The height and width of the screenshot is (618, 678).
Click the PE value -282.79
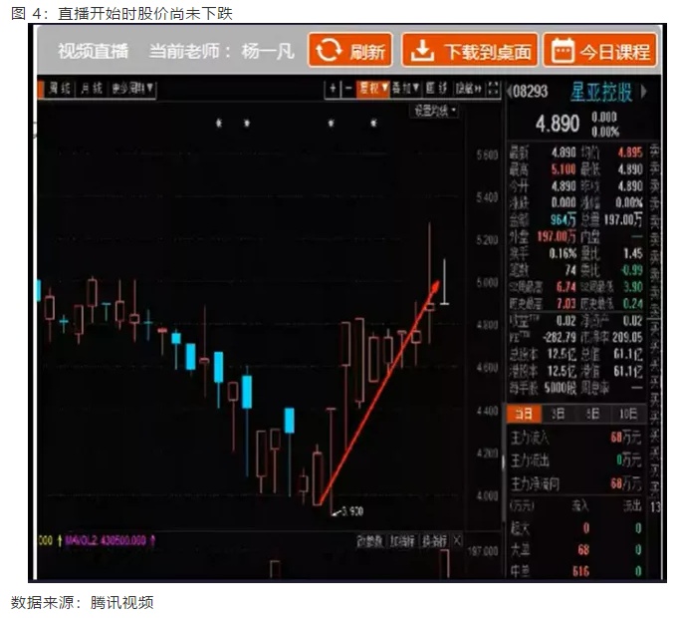click(x=560, y=338)
